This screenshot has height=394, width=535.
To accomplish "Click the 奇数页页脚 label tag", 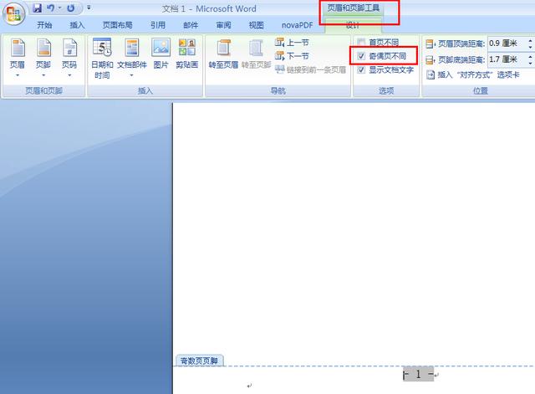I will click(199, 361).
